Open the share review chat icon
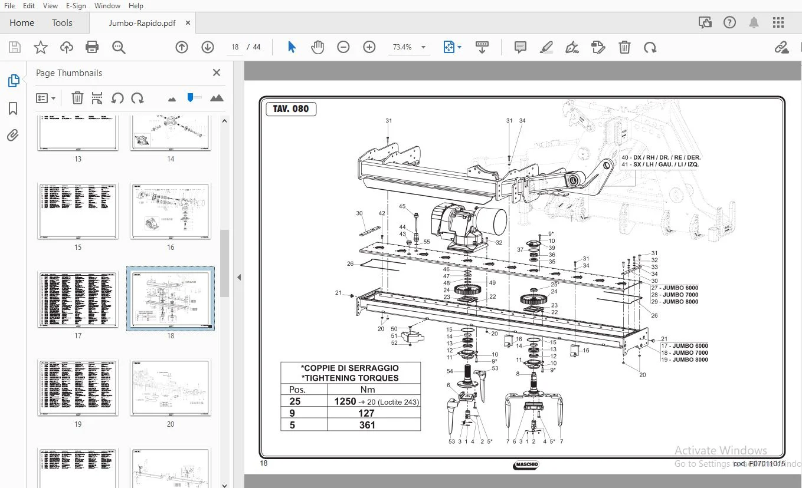Image resolution: width=802 pixels, height=488 pixels. coord(705,23)
